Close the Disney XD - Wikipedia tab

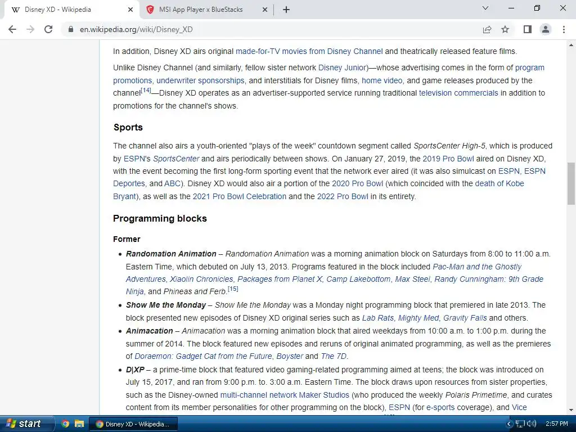pyautogui.click(x=130, y=10)
